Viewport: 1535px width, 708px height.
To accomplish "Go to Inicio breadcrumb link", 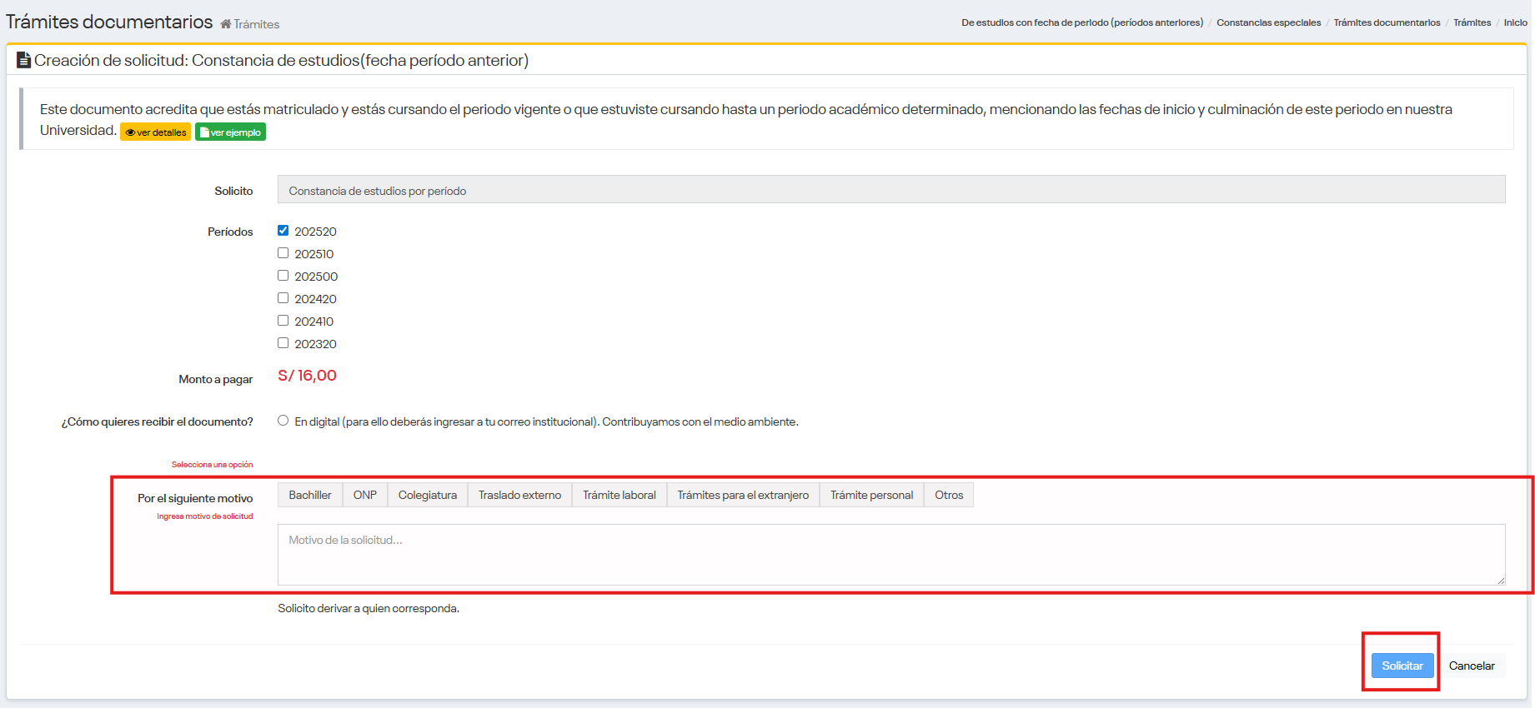I will pyautogui.click(x=1515, y=22).
